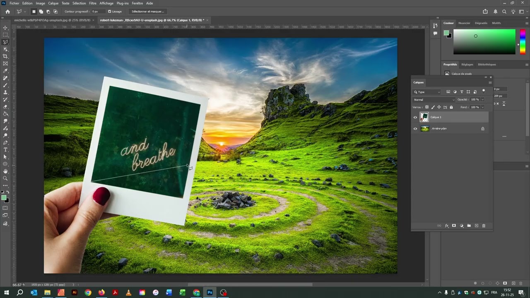
Task: Open the Fond value dropdown arrow
Action: tap(482, 107)
